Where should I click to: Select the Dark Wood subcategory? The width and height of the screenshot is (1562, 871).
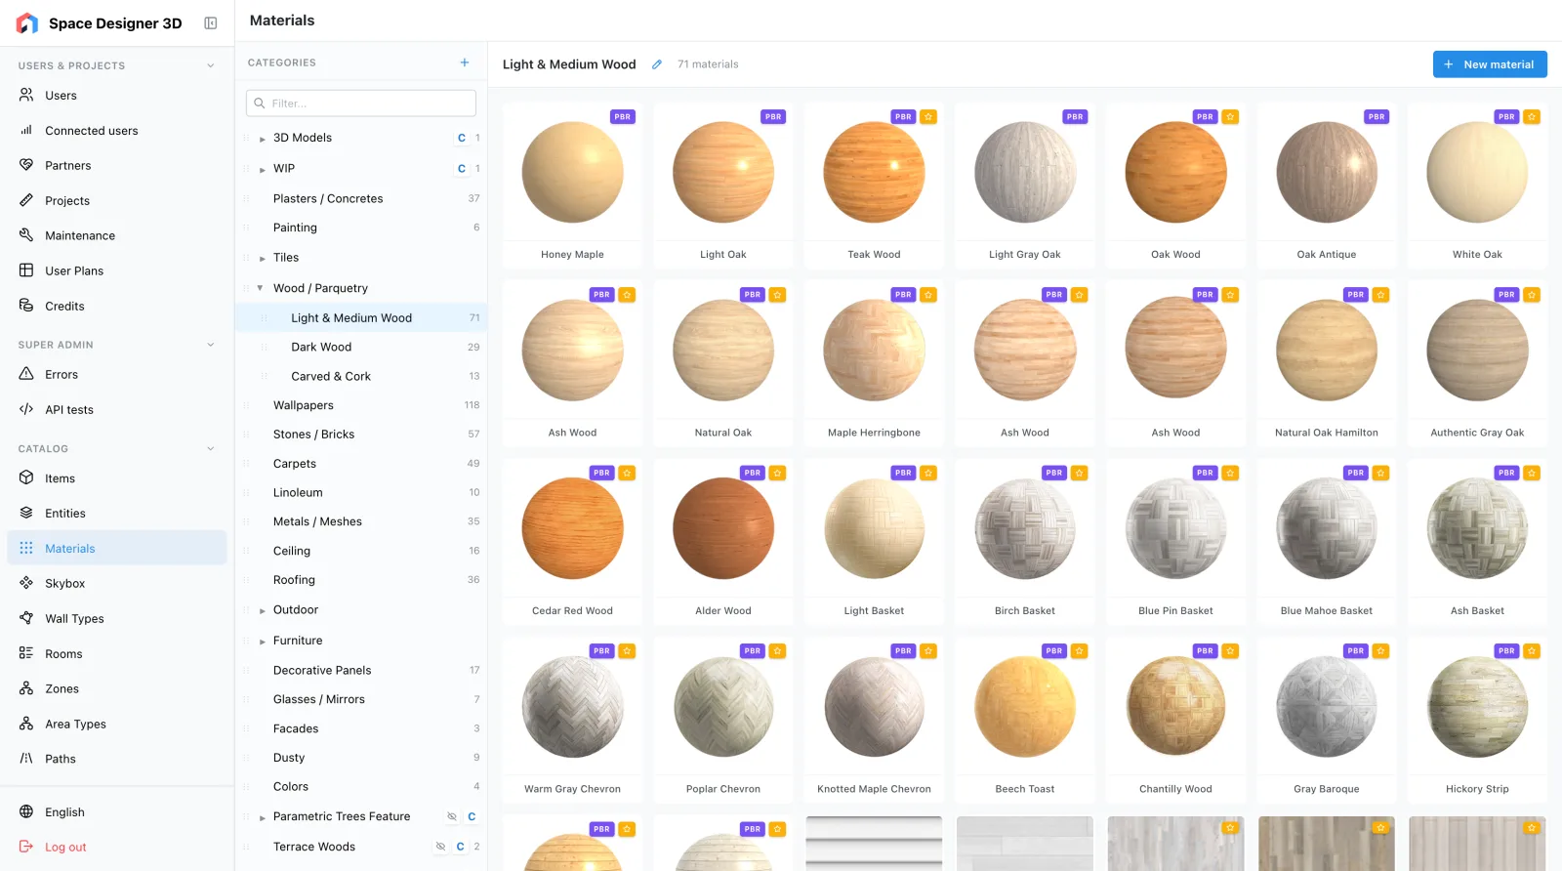[x=361, y=347]
